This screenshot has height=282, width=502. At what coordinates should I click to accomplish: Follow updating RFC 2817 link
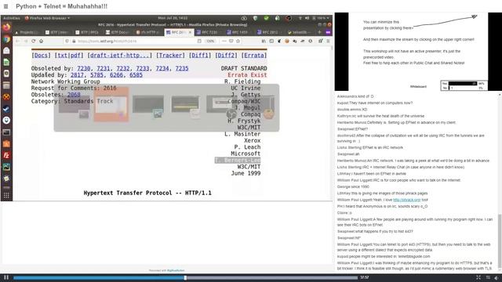[x=77, y=75]
